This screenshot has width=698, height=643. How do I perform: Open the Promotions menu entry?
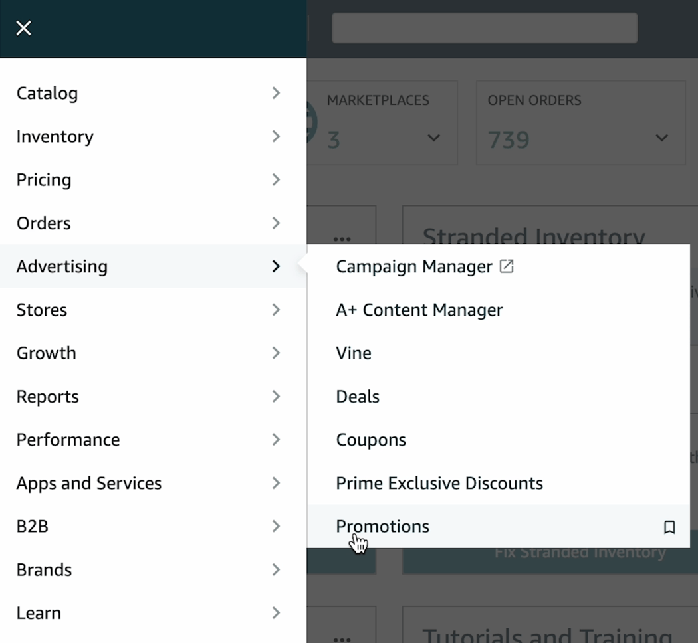383,526
